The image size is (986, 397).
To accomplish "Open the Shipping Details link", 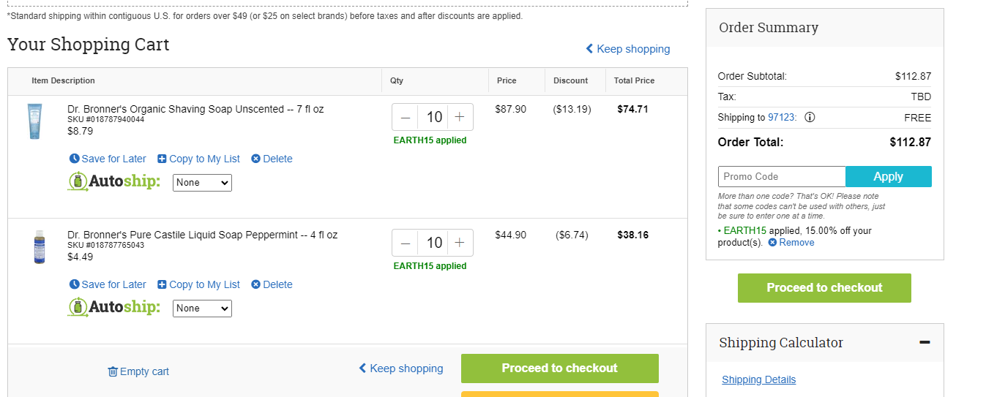I will tap(758, 379).
